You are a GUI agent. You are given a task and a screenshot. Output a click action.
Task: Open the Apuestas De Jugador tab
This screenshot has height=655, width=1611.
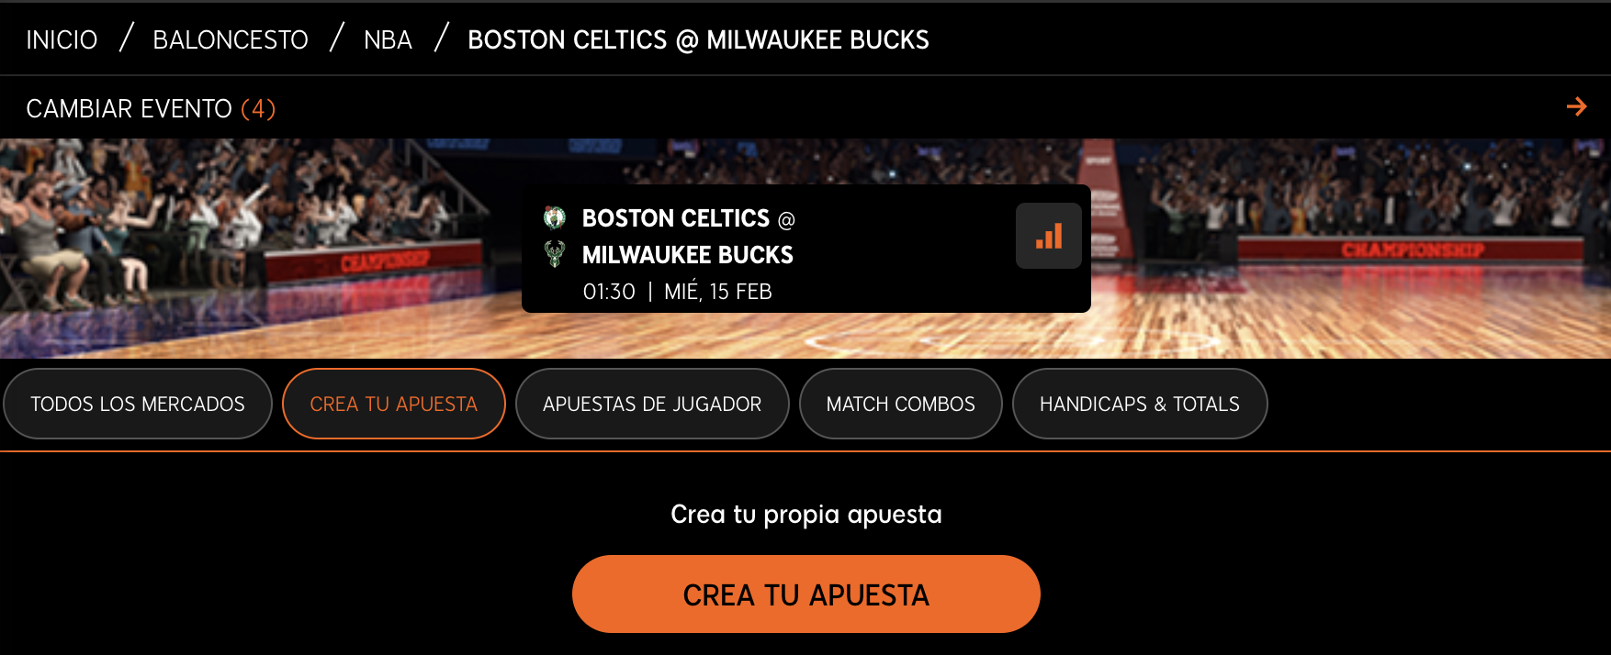coord(652,404)
